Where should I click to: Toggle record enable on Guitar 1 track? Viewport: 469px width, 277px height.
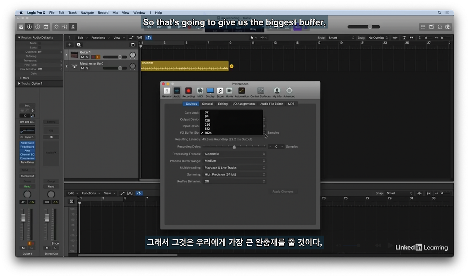click(93, 57)
